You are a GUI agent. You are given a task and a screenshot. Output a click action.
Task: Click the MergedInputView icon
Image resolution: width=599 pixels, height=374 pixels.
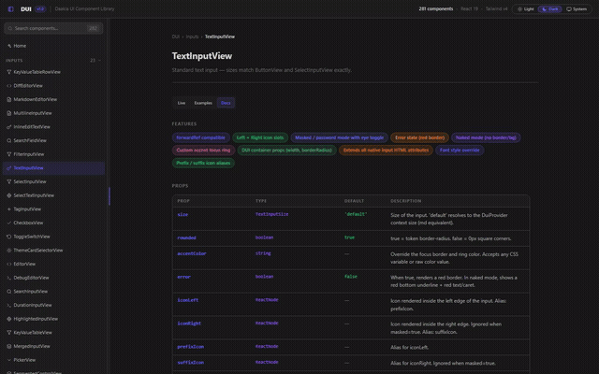point(9,346)
